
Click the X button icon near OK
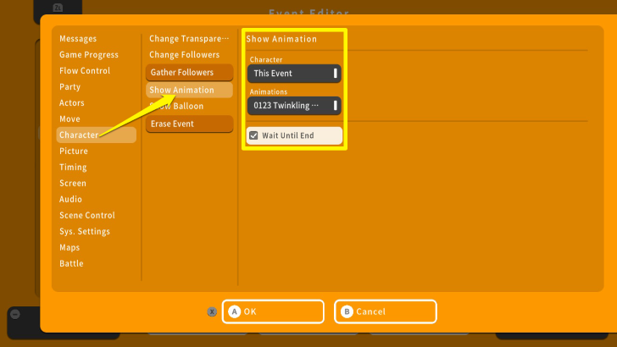pos(212,311)
